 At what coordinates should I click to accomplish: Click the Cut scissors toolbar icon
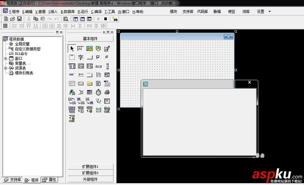pyautogui.click(x=29, y=19)
